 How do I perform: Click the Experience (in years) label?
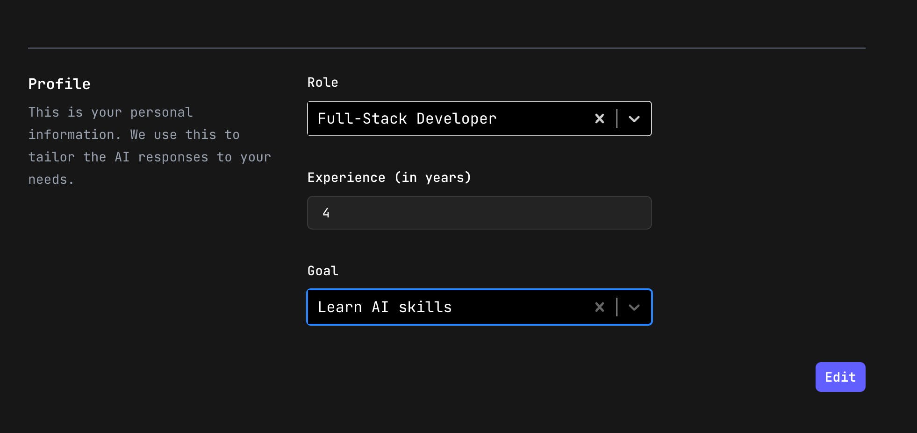[x=389, y=178]
